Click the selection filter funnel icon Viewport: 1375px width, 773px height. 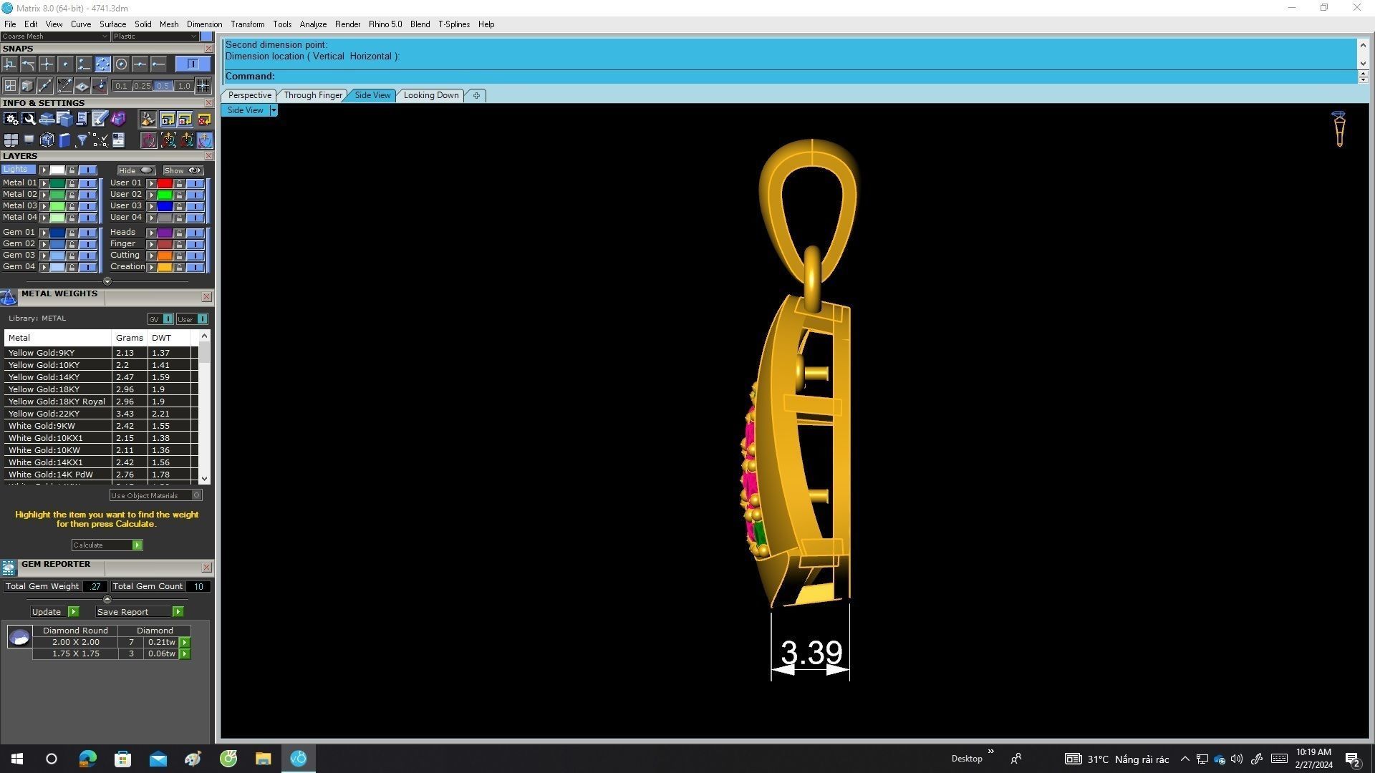[82, 140]
